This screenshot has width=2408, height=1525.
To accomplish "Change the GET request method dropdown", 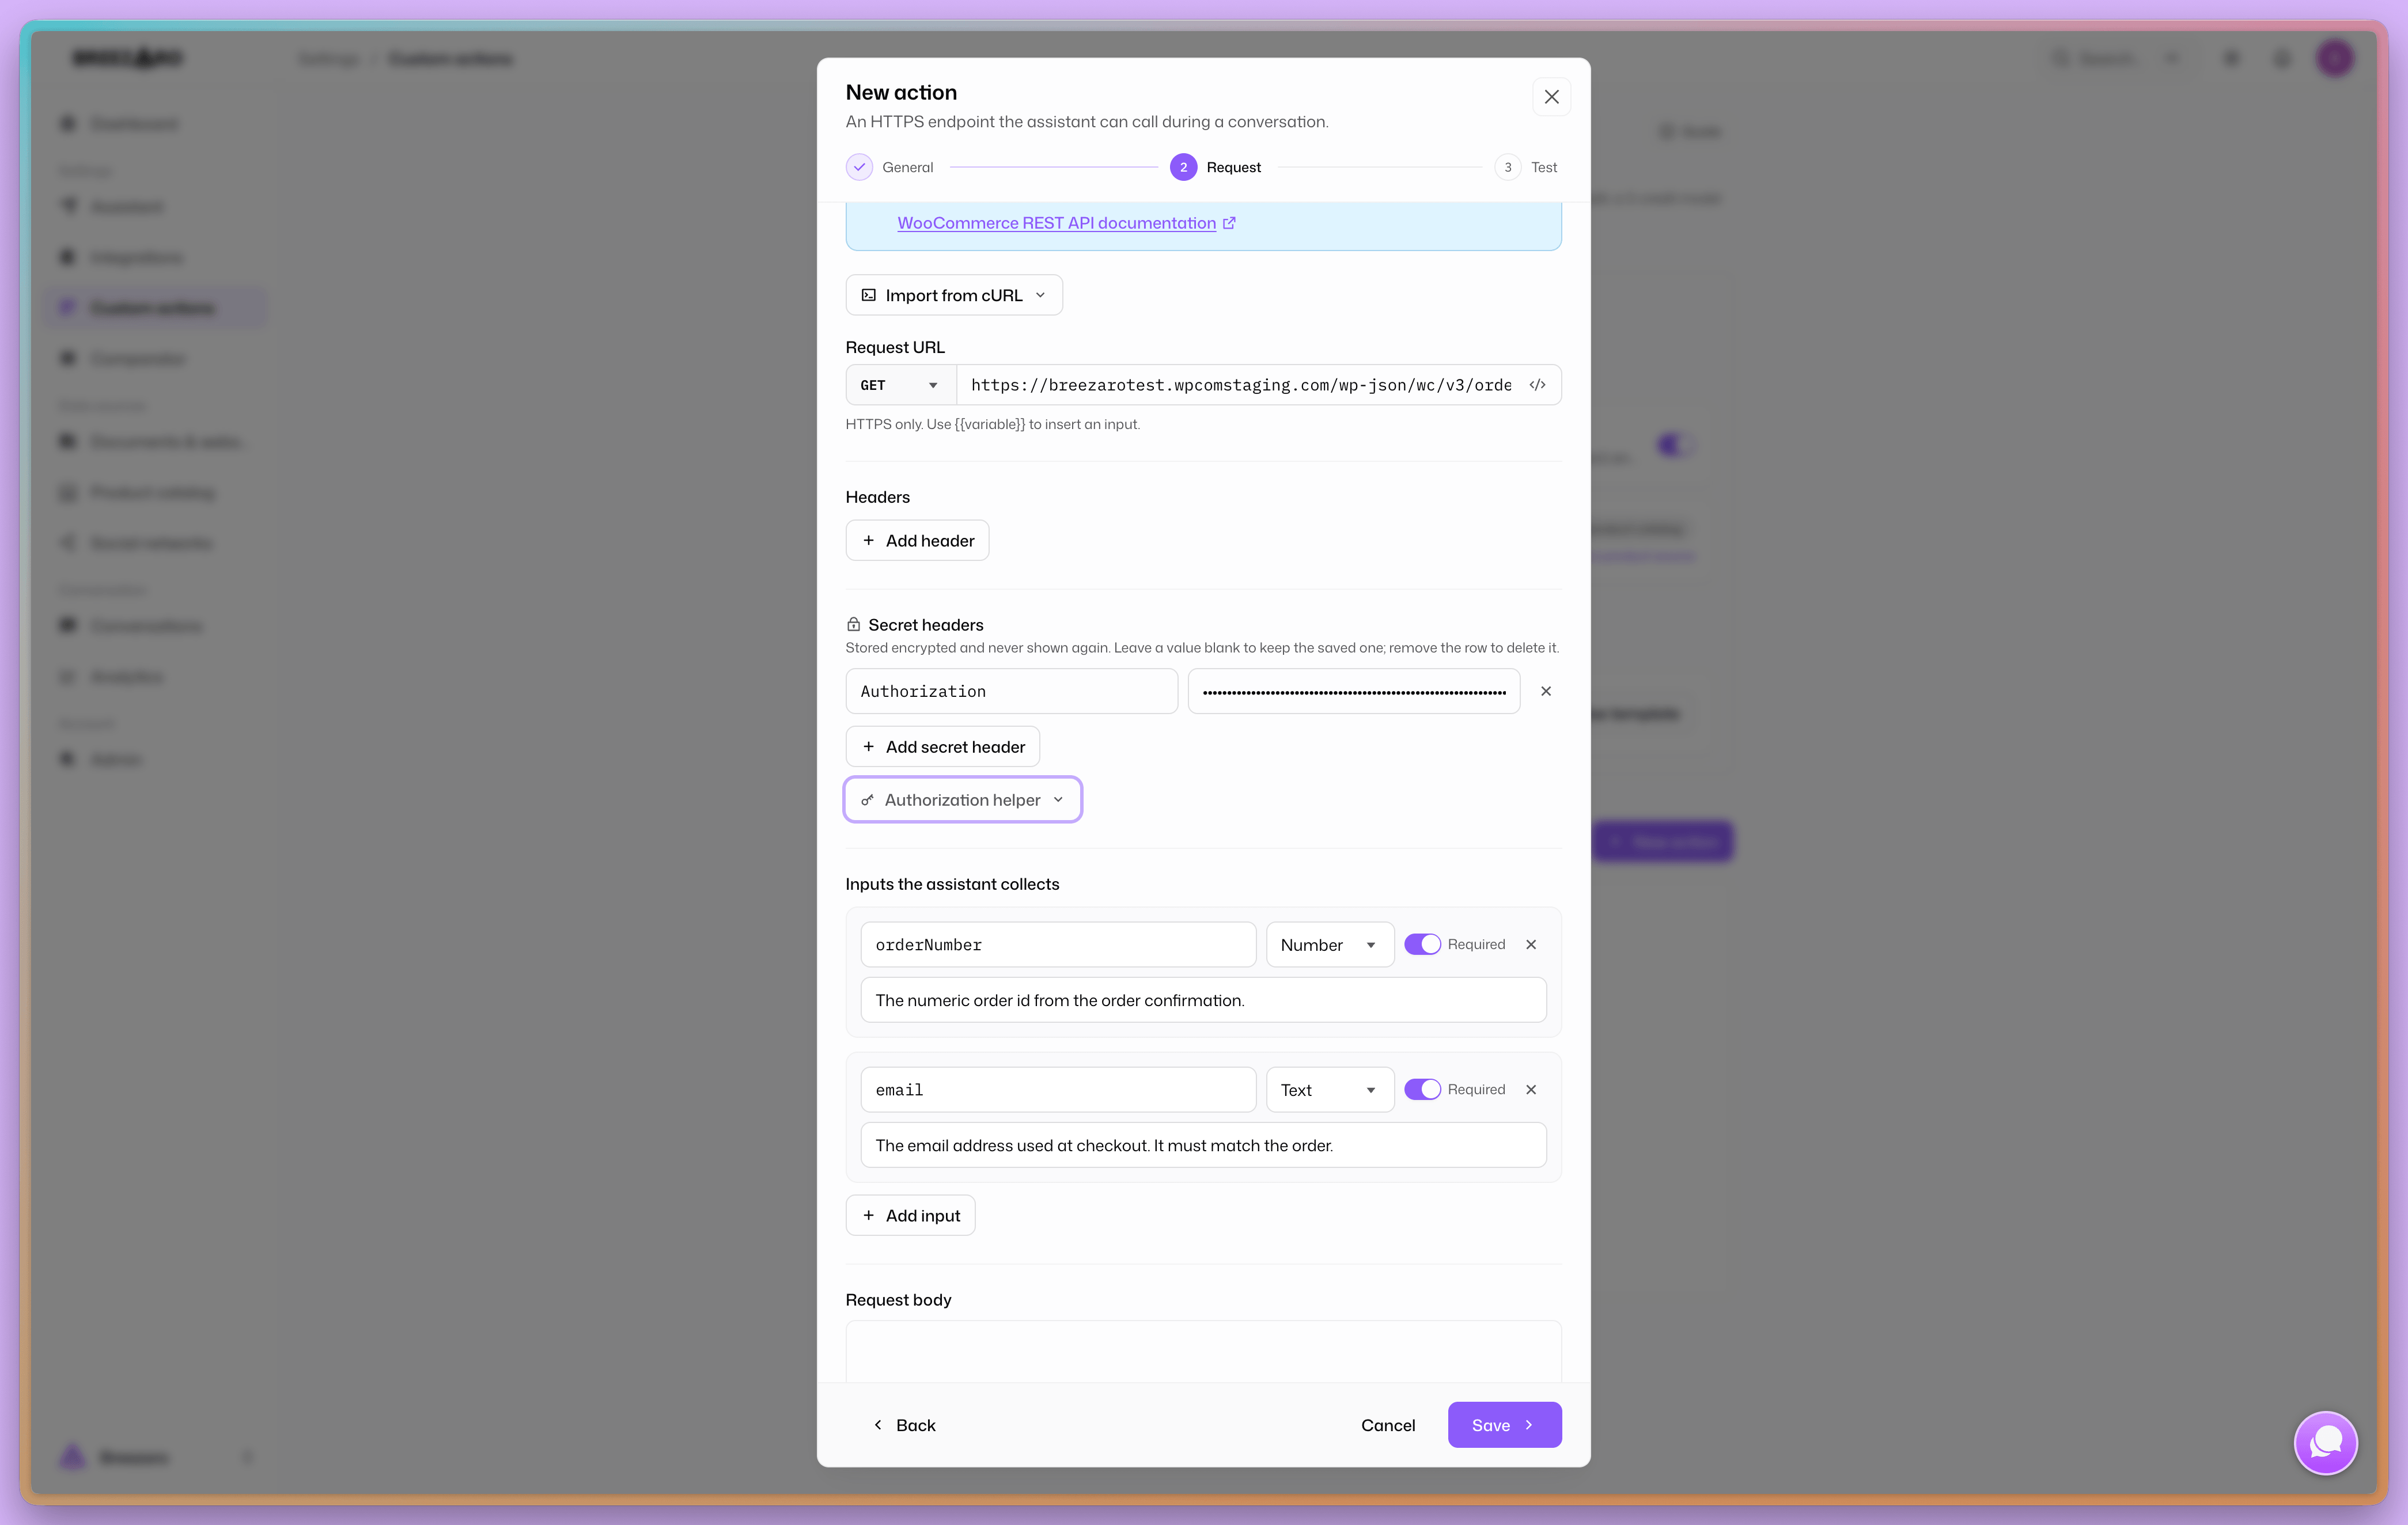I will pyautogui.click(x=900, y=385).
